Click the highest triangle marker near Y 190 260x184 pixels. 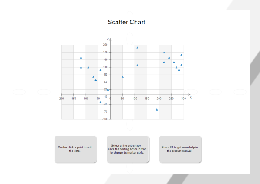[x=137, y=47]
